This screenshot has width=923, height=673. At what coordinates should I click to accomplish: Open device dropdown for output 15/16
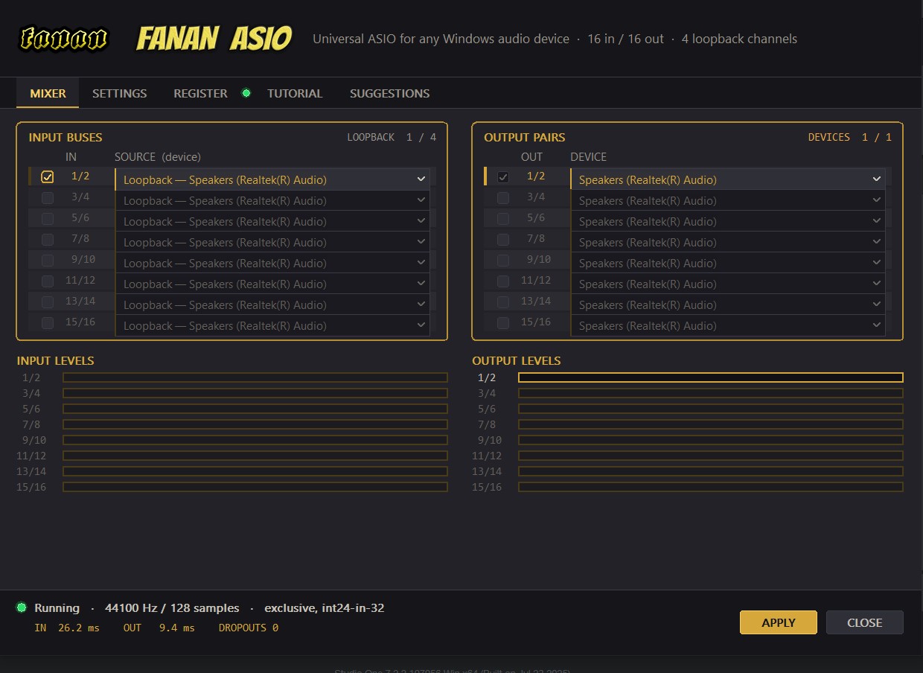[728, 325]
